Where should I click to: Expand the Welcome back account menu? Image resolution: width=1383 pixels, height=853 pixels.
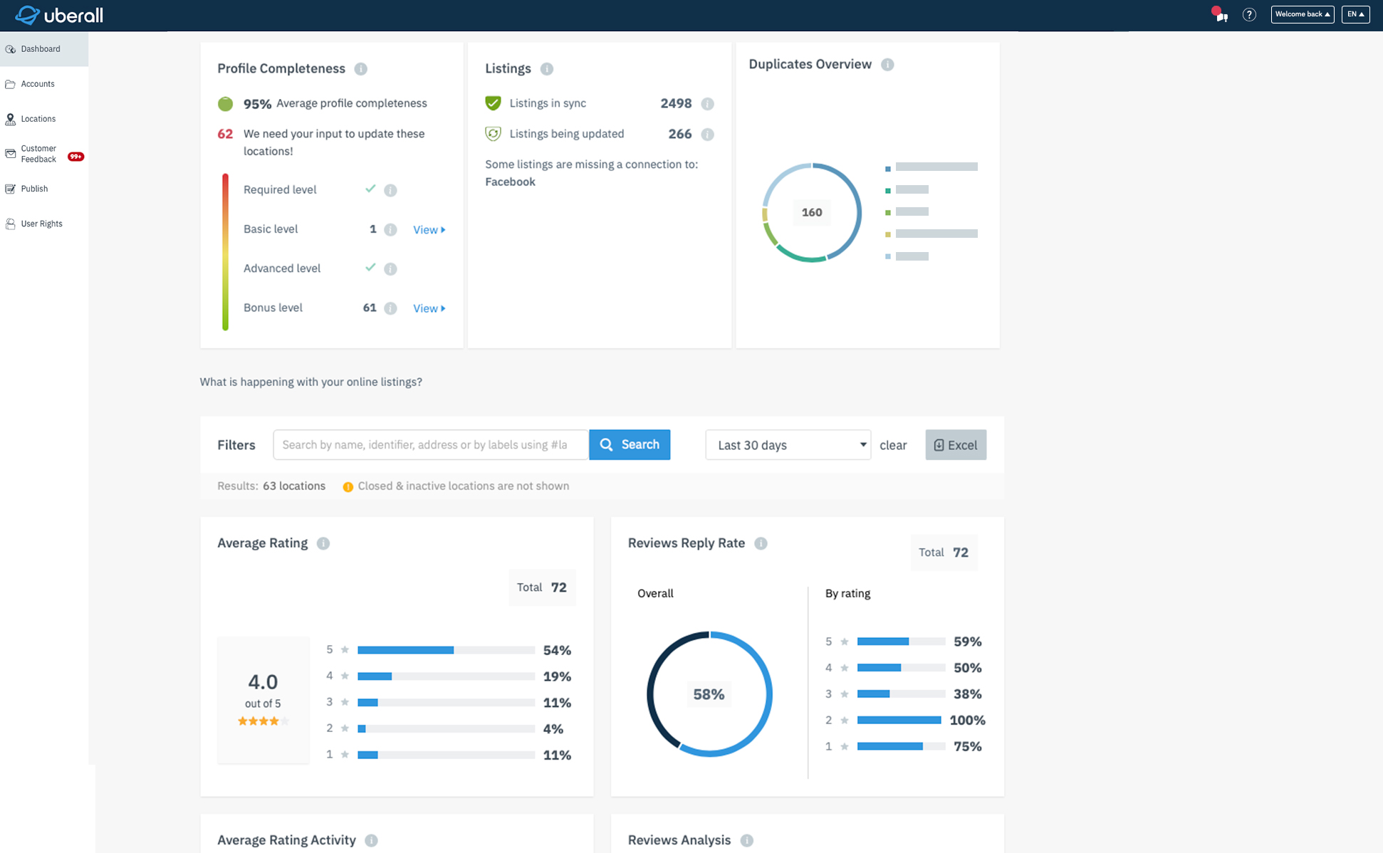coord(1303,14)
